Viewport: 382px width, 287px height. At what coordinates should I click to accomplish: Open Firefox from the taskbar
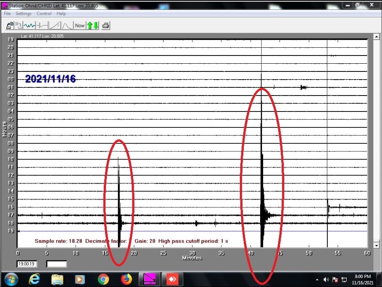pyautogui.click(x=126, y=279)
